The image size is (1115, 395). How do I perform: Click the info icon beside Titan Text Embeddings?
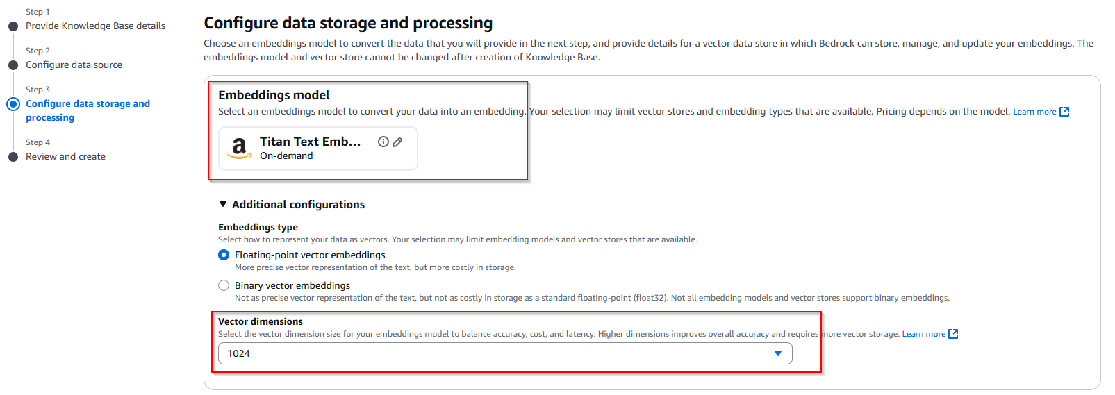coord(383,142)
